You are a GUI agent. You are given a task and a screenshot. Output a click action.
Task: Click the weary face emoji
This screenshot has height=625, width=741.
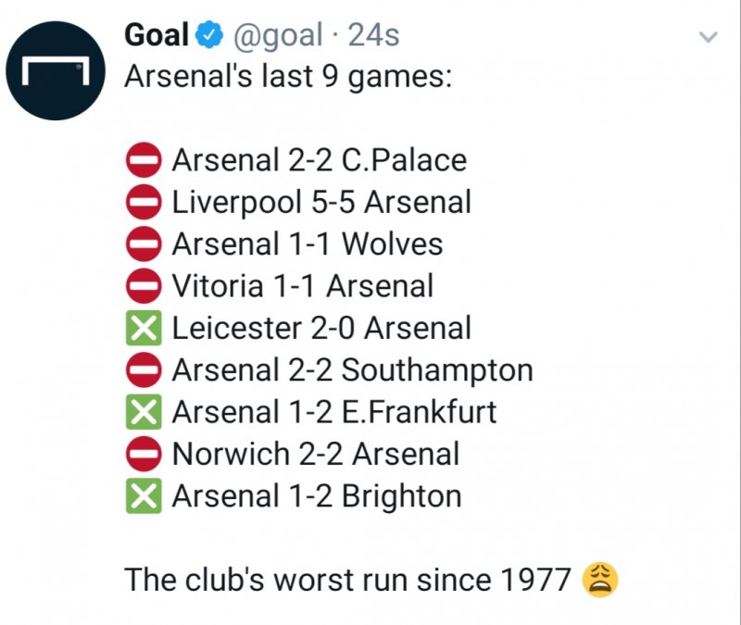600,581
